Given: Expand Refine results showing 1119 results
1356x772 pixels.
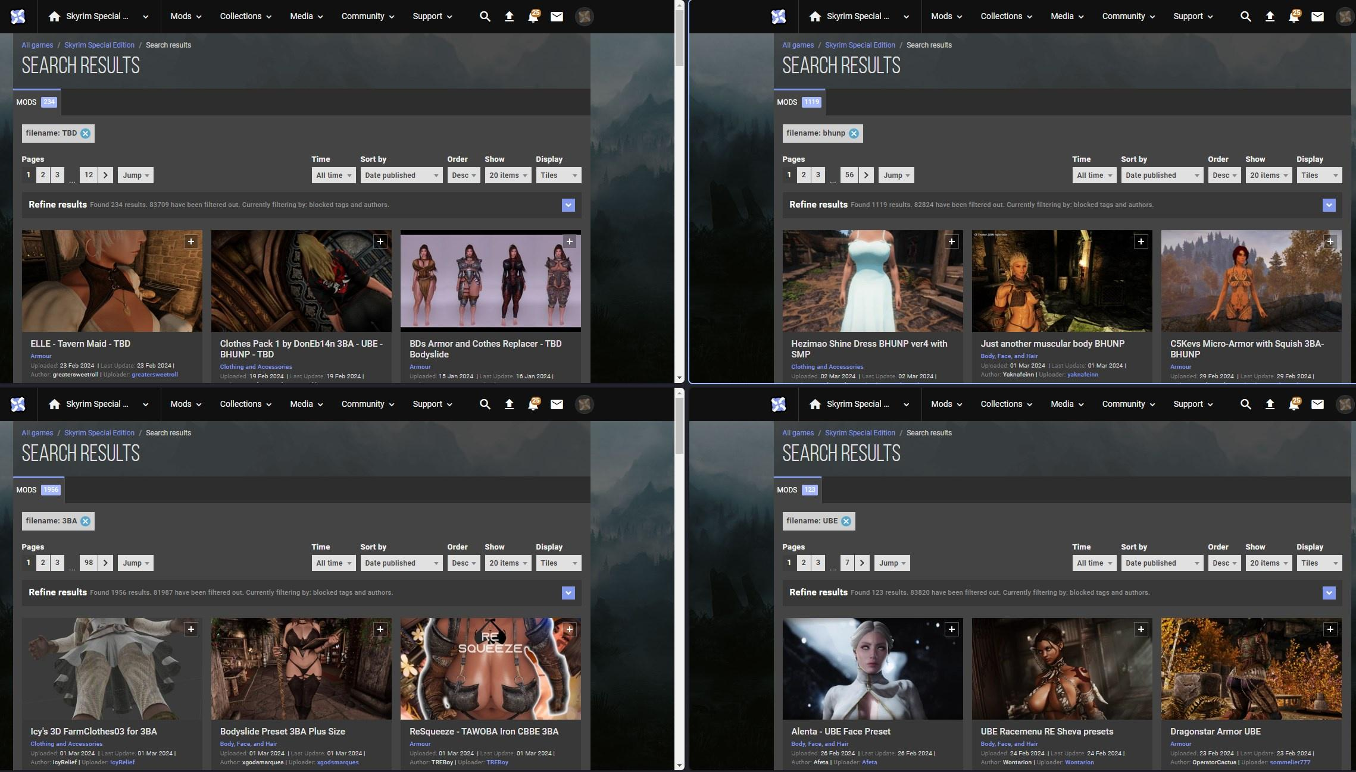Looking at the screenshot, I should coord(1329,205).
